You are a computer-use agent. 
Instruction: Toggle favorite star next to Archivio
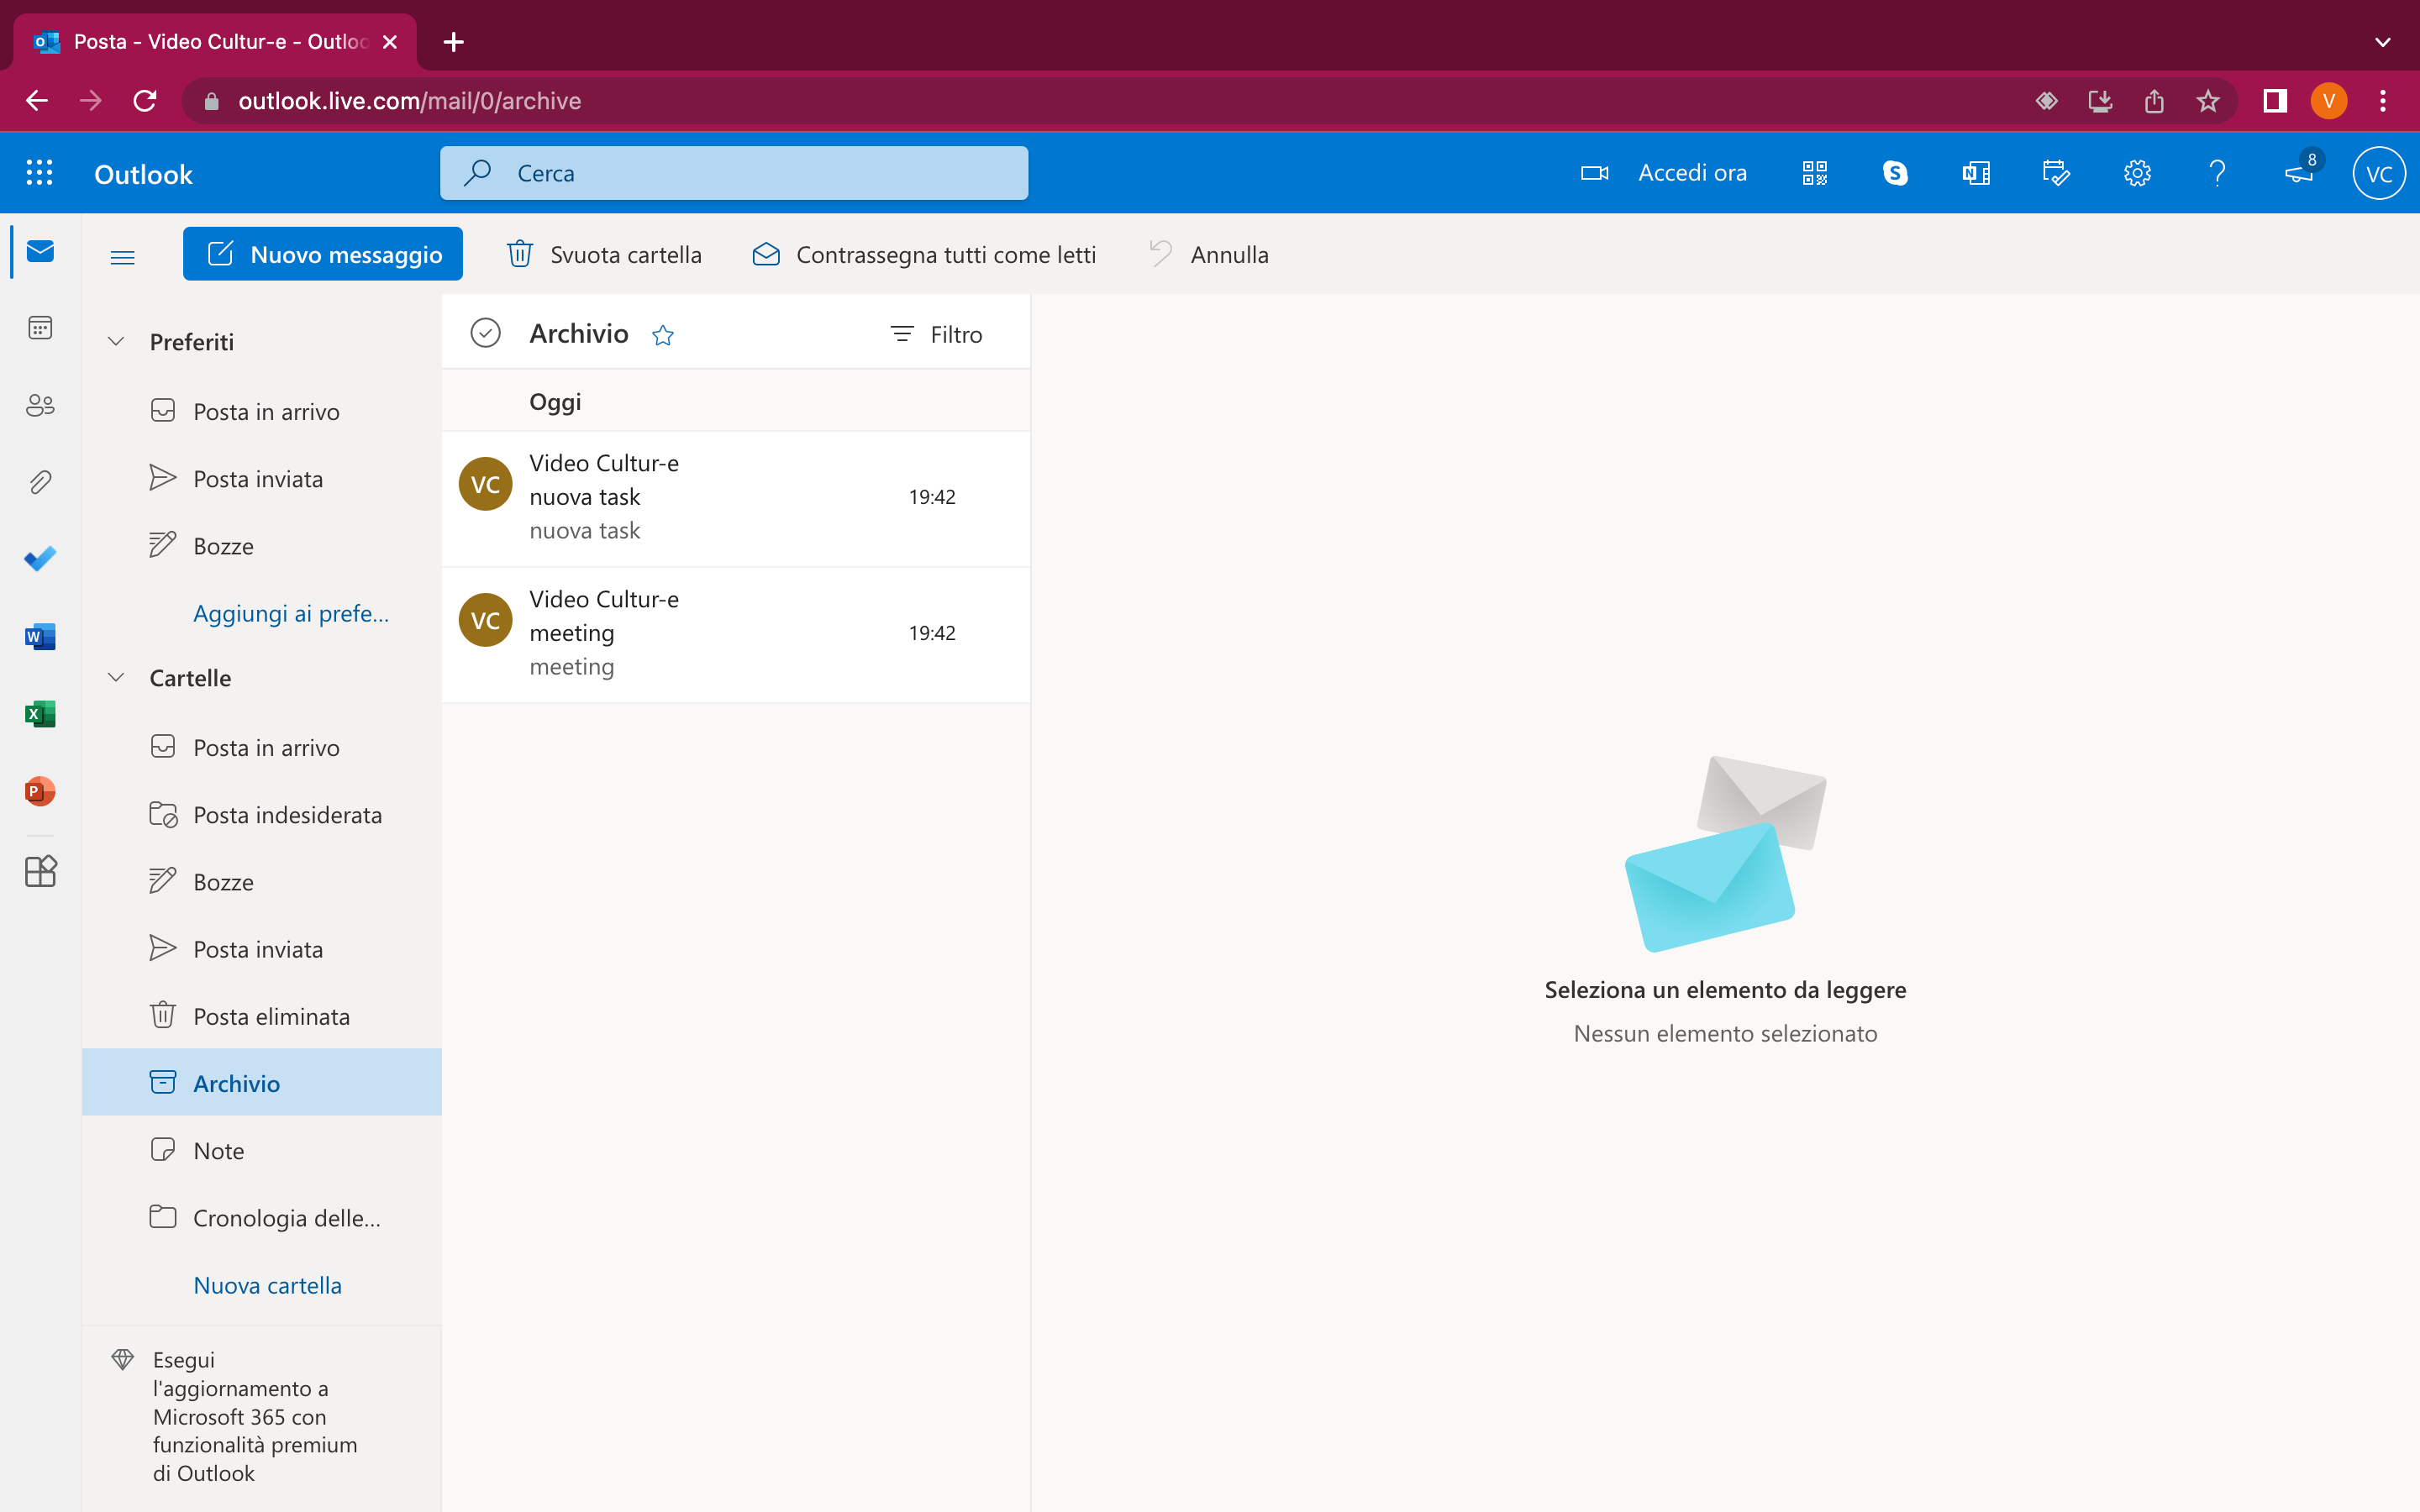663,335
